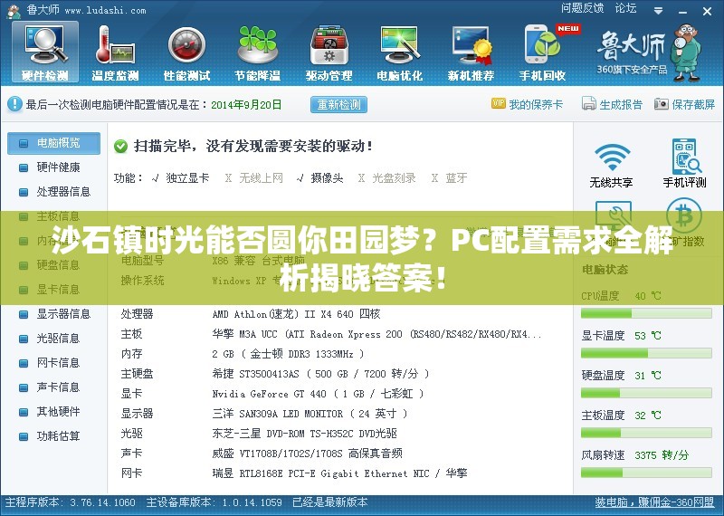
Task: Click the 2 GB 金士顿 DDR3 memory entry
Action: [288, 354]
